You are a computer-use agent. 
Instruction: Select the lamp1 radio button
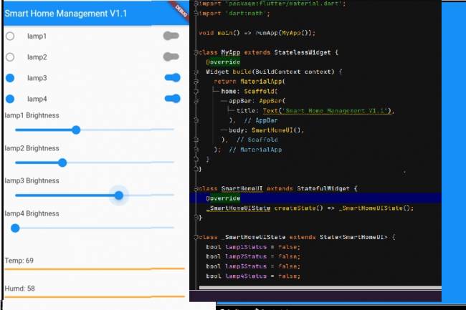click(10, 36)
